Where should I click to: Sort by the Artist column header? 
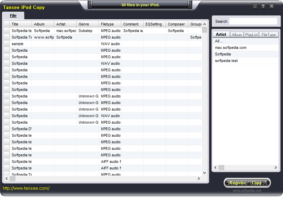(65, 24)
